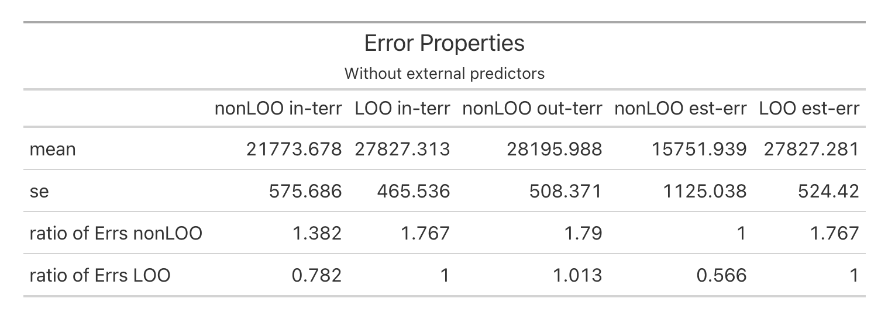Image resolution: width=888 pixels, height=319 pixels.
Task: Click the "mean" row label
Action: click(x=52, y=149)
